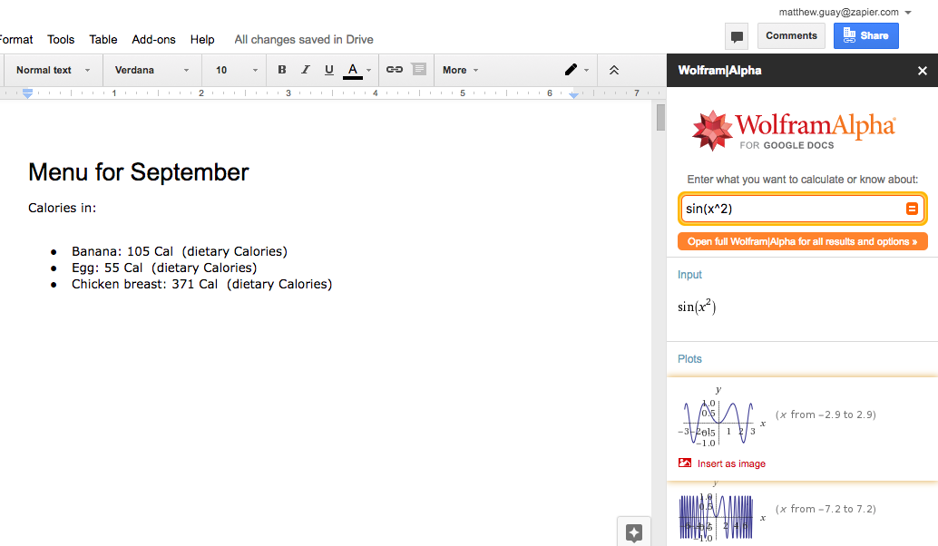Click Insert as image link
The image size is (938, 546).
[x=730, y=463]
